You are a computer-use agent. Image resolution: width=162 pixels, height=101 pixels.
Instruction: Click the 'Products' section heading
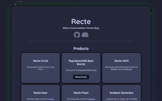tap(81, 48)
